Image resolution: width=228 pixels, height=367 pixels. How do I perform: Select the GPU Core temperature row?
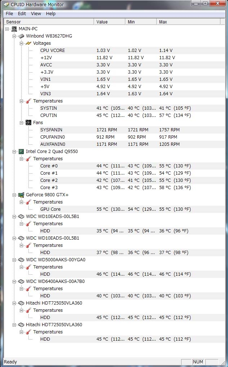click(50, 209)
